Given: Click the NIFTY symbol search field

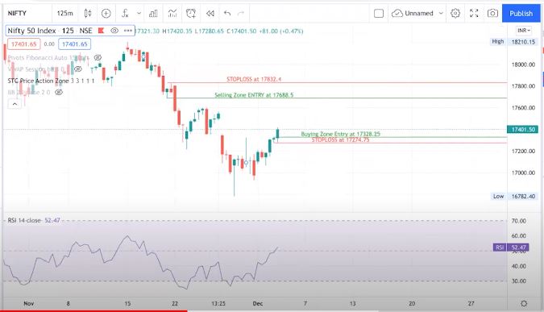Looking at the screenshot, I should pos(27,14).
